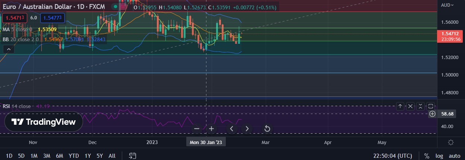
Task: Toggle log scale mode
Action: pos(439,156)
